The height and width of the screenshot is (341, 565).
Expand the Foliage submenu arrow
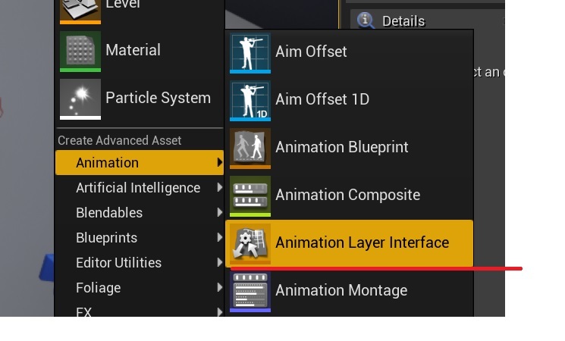[x=219, y=287]
